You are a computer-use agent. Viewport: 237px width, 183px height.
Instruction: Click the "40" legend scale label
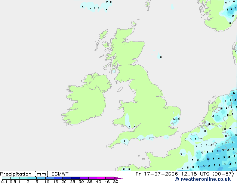(x=98, y=182)
